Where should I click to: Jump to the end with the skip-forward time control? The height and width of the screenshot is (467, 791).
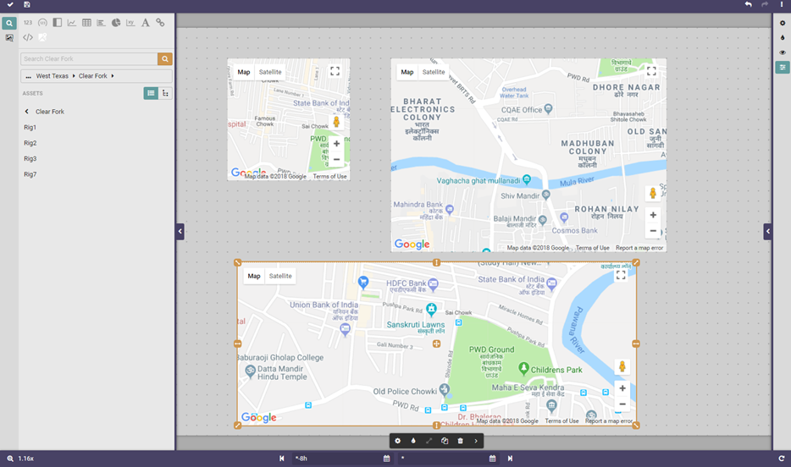click(x=510, y=459)
